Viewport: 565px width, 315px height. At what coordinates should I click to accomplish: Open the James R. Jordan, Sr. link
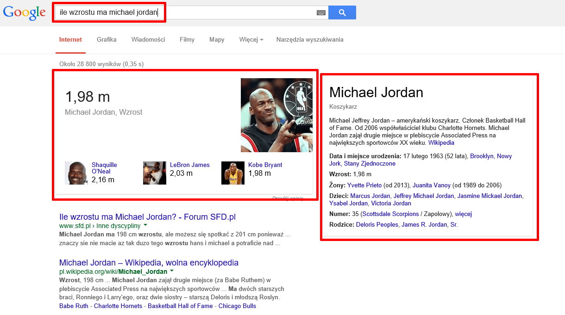[x=430, y=225]
